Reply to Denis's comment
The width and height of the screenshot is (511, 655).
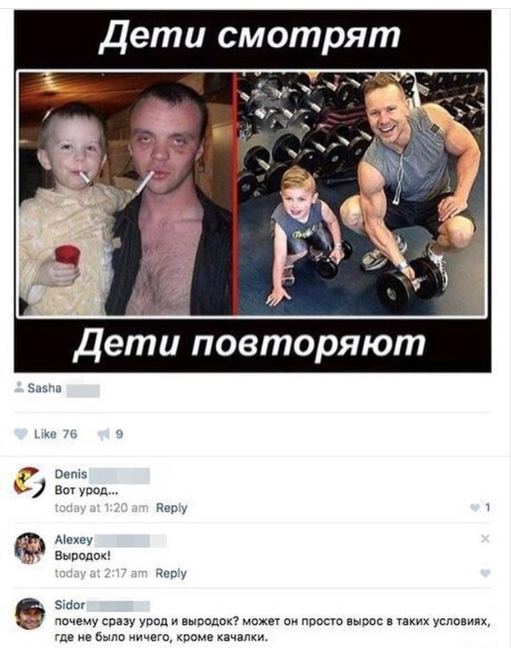pyautogui.click(x=171, y=508)
